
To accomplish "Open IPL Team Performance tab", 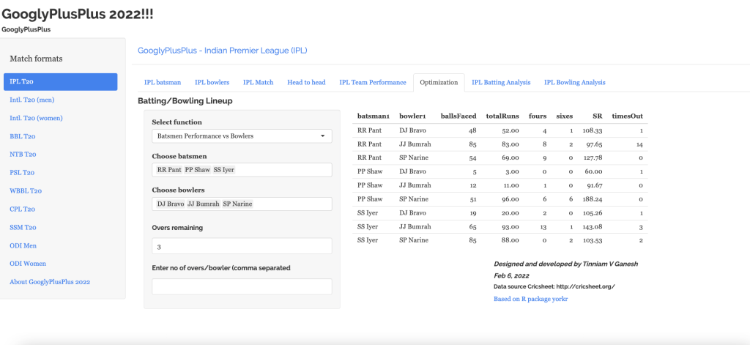I will tap(372, 83).
